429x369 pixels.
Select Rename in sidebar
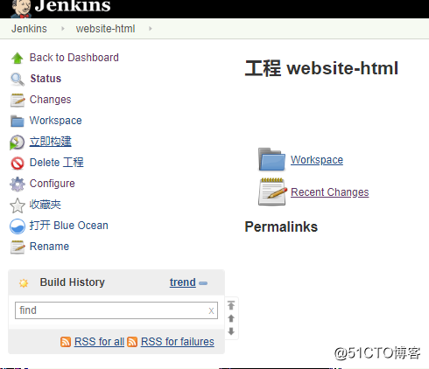tap(49, 247)
